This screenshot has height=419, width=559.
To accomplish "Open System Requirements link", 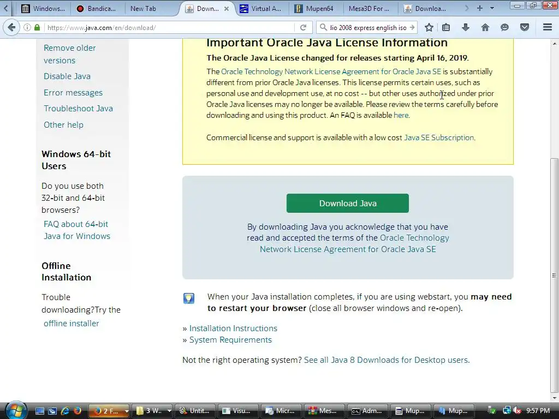I will (x=230, y=340).
